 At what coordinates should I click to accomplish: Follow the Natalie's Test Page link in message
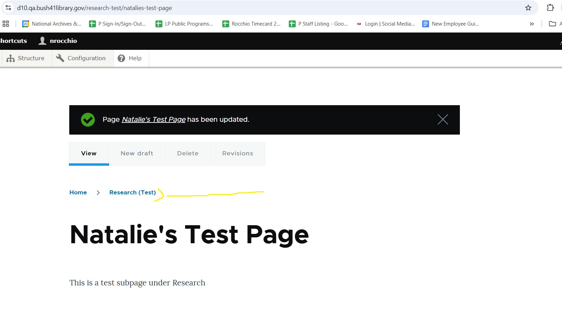click(x=154, y=119)
